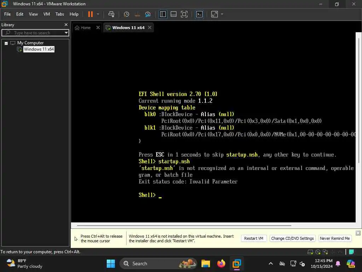Click the Restart VM button

pos(254,238)
